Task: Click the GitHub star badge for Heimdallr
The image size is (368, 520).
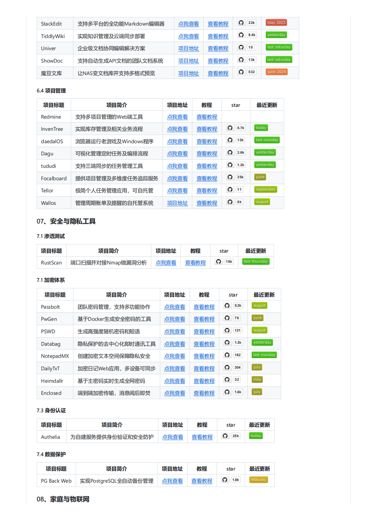Action: click(x=232, y=379)
